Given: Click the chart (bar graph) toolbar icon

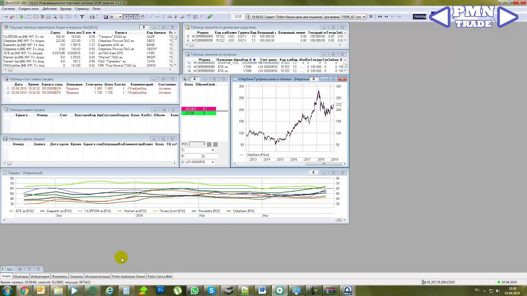Looking at the screenshot, I should [x=106, y=17].
